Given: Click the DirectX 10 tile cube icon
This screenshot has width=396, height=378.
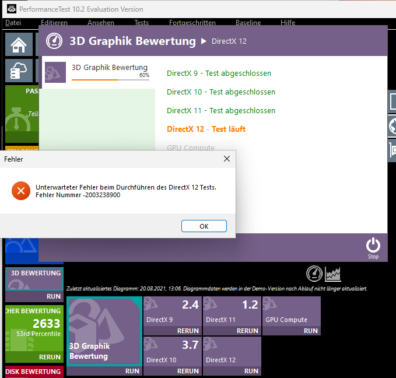Looking at the screenshot, I should click(x=151, y=344).
